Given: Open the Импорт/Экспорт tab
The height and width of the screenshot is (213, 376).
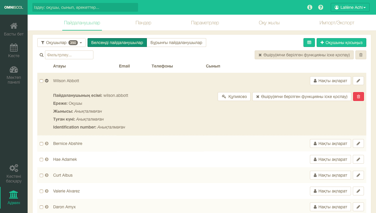Looking at the screenshot, I should [x=337, y=23].
